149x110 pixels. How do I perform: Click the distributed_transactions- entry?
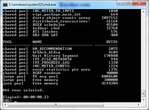click(x=61, y=21)
